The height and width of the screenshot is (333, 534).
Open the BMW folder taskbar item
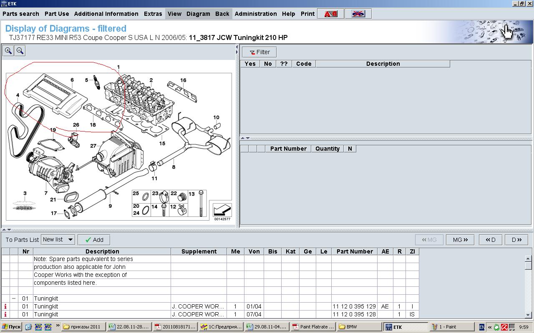[360, 327]
